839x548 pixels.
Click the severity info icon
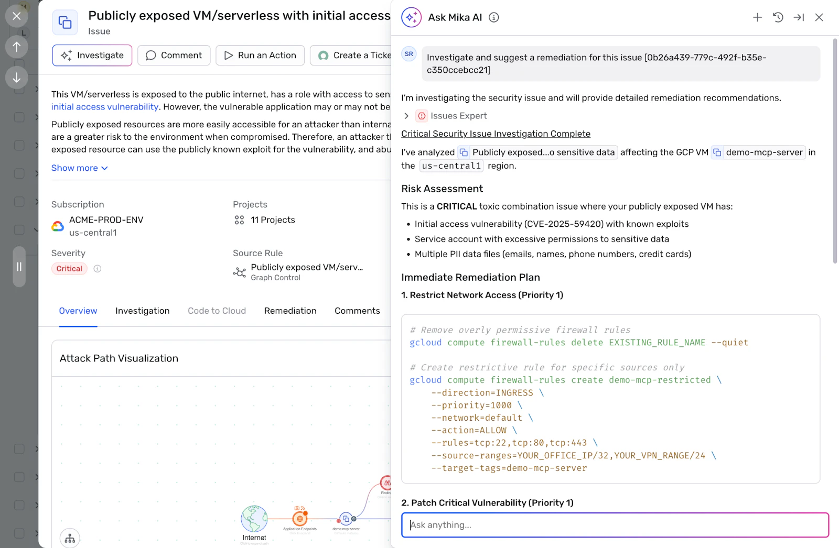[x=98, y=269]
